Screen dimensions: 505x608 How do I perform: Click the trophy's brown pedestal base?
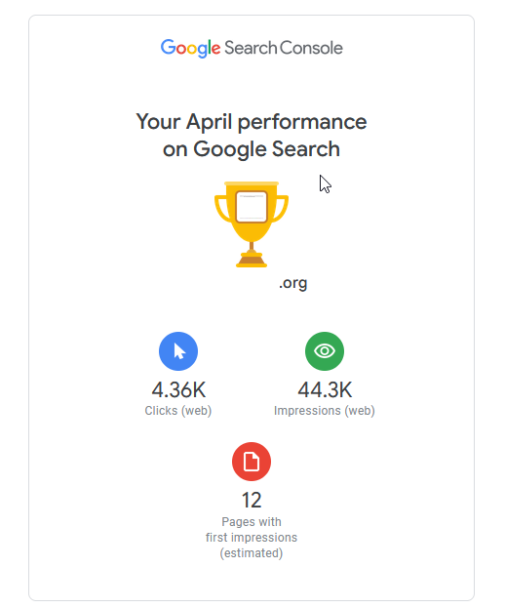(x=252, y=260)
